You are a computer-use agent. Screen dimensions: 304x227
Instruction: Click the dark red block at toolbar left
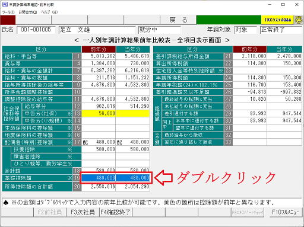[8, 20]
